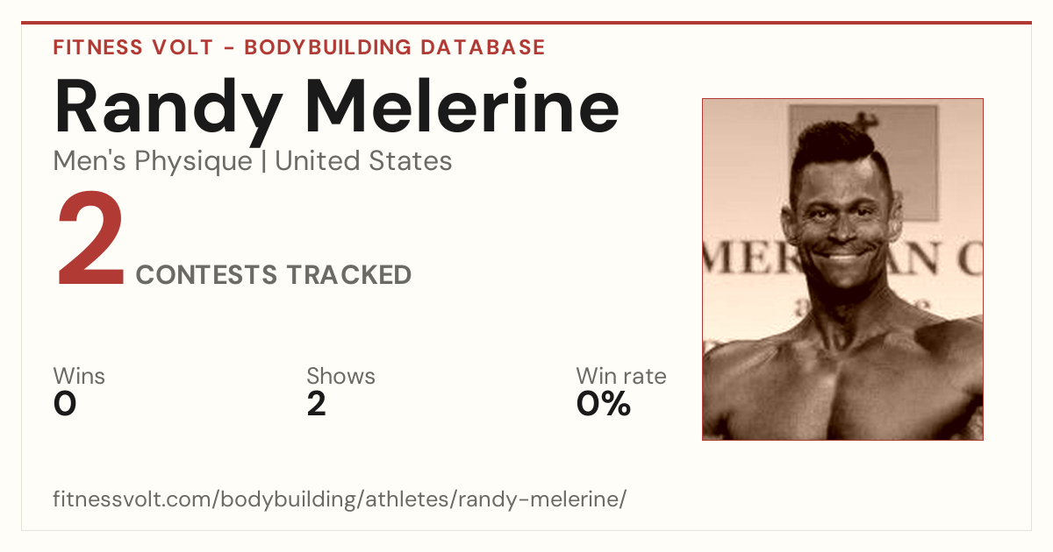Click the athlete's chest in photo
The image size is (1053, 552).
coord(842,386)
